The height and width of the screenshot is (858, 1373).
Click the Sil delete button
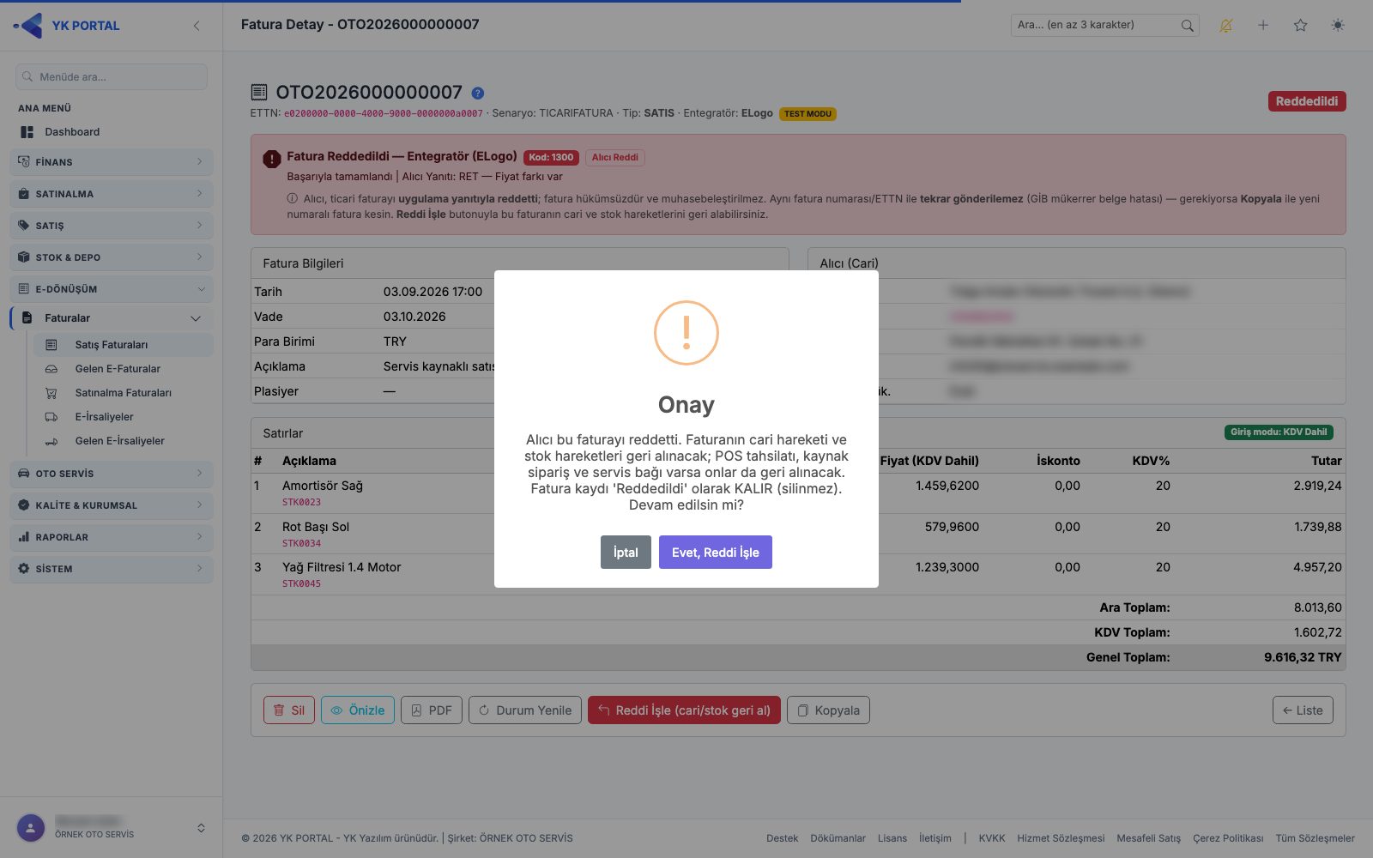pos(289,710)
